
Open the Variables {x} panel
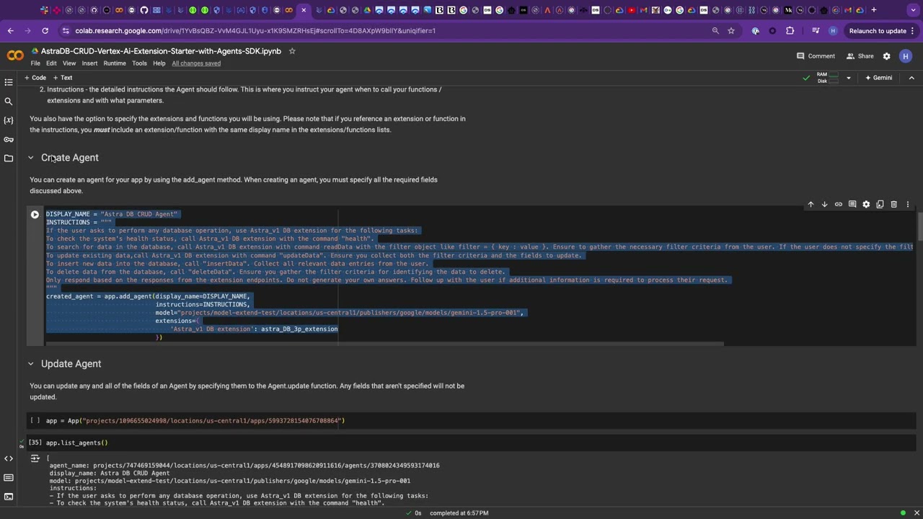pyautogui.click(x=9, y=120)
